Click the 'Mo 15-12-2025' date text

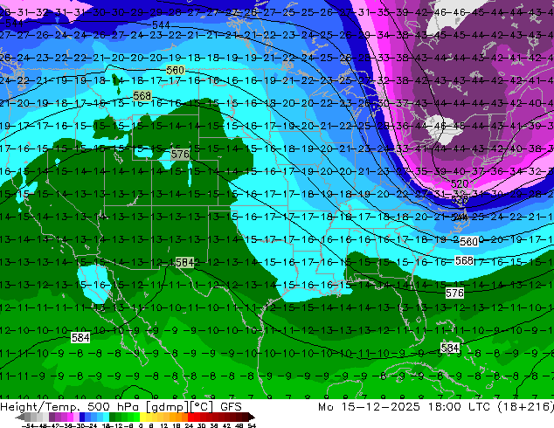tap(369, 407)
